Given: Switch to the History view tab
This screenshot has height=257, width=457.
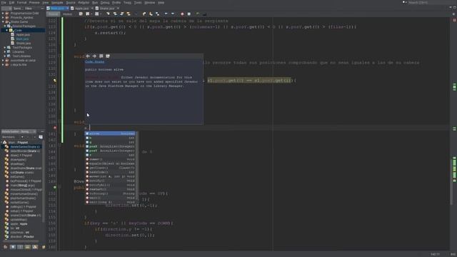Looking at the screenshot, I should 67,14.
